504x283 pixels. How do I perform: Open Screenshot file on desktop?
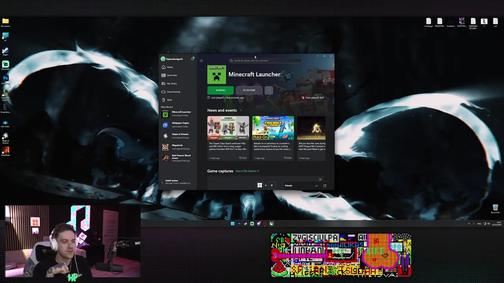pos(6,108)
